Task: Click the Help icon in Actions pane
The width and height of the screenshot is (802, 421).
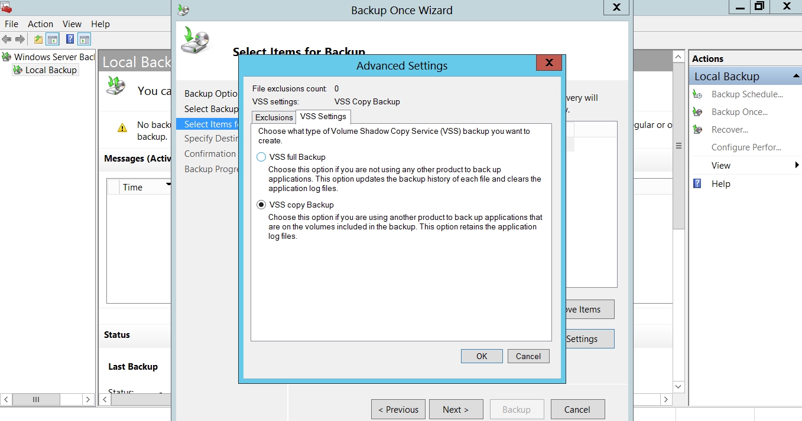Action: (x=698, y=184)
